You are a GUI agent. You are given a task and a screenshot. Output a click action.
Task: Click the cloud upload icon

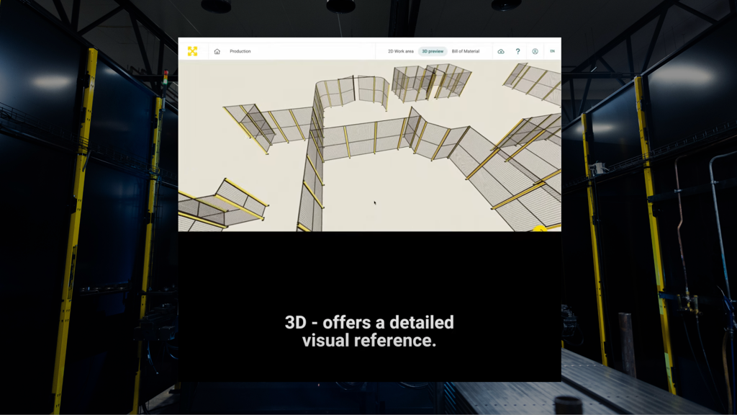[501, 52]
